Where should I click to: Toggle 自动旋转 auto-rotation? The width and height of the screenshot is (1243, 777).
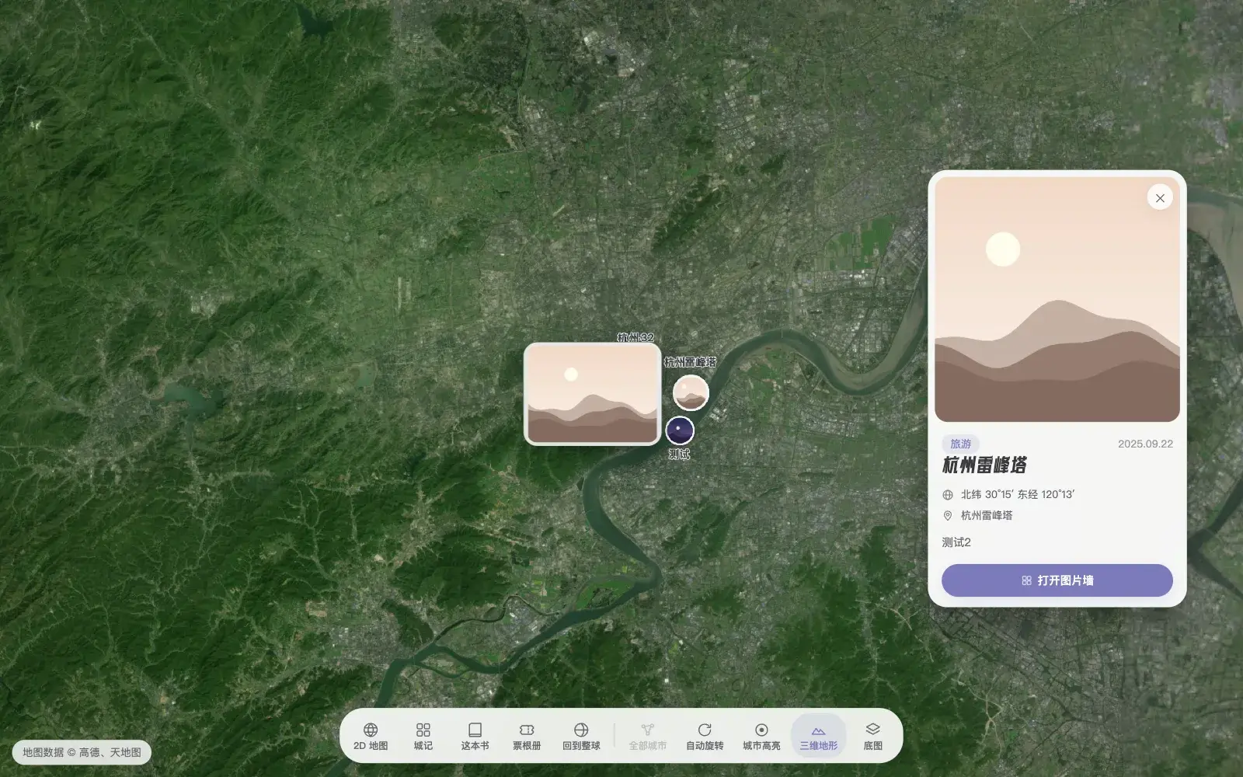705,736
